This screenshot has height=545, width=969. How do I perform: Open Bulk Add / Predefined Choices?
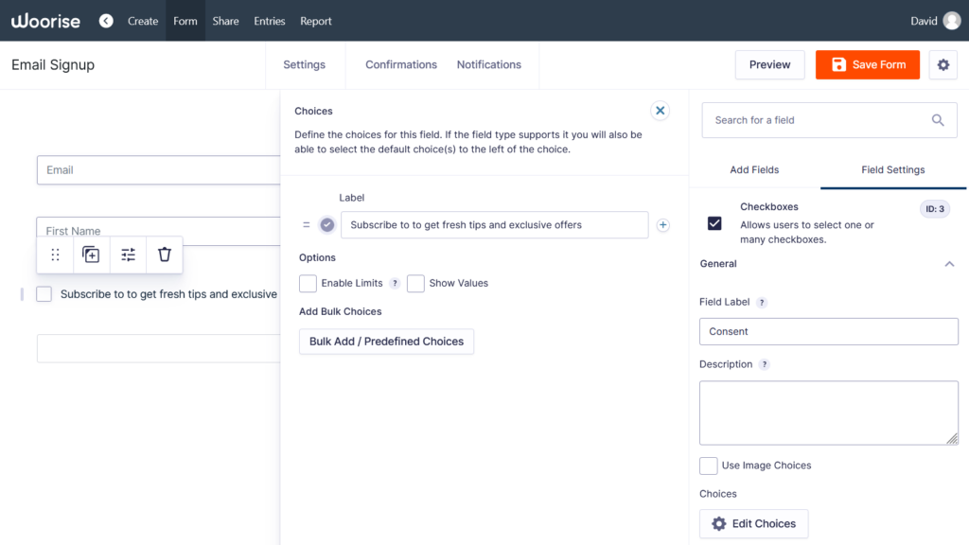[x=386, y=342]
